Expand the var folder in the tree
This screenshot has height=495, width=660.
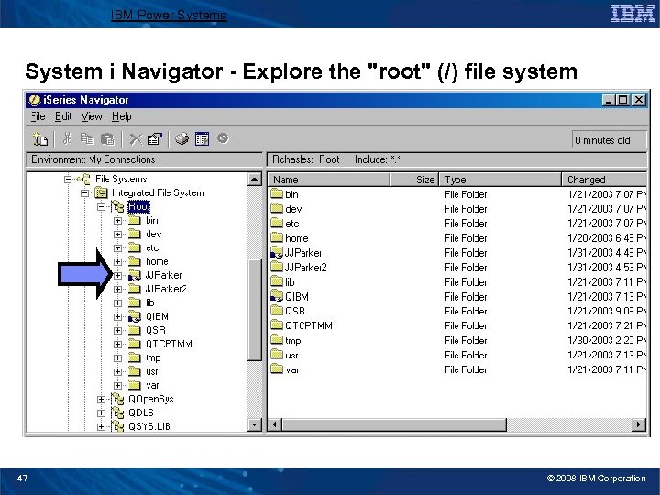coord(118,386)
